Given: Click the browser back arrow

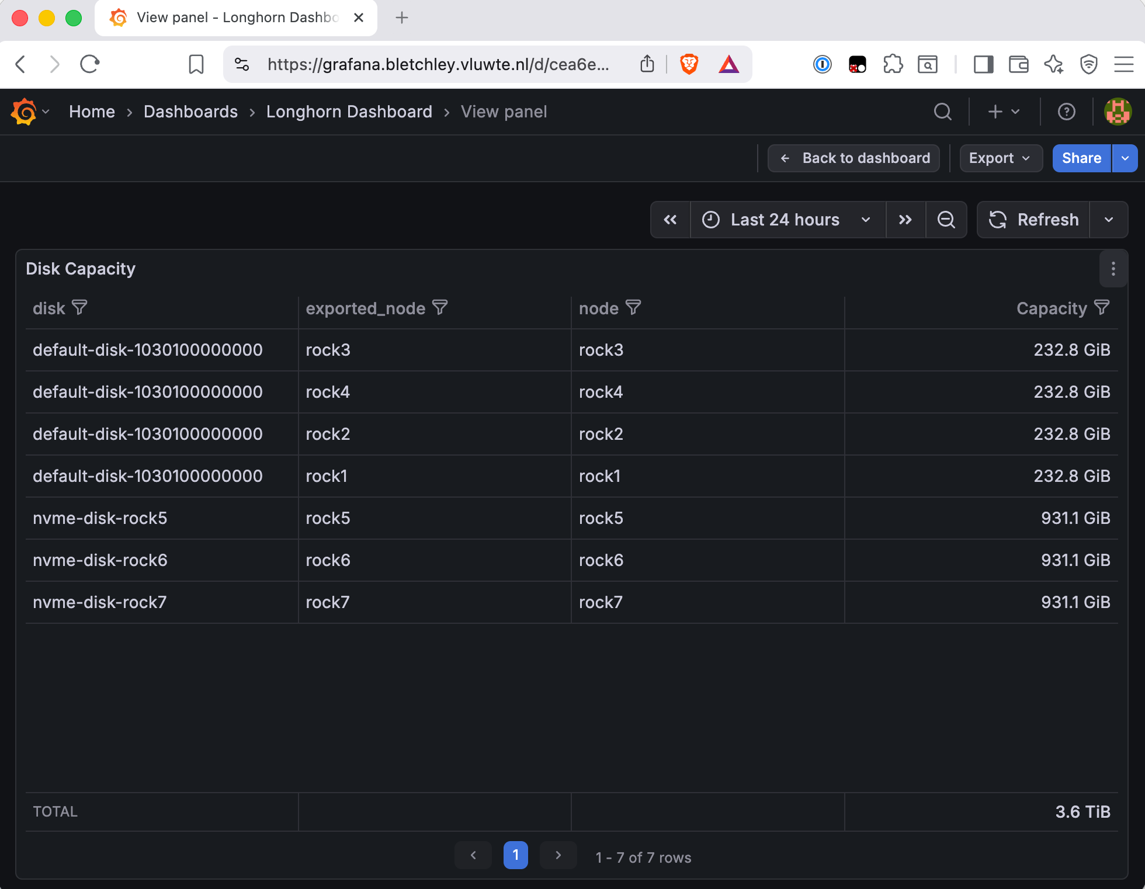Looking at the screenshot, I should (20, 64).
